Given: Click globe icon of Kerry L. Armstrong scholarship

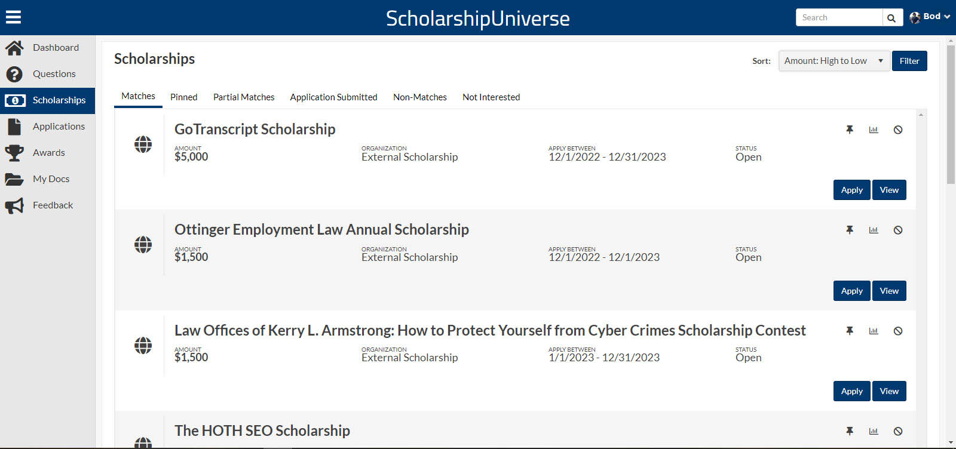Looking at the screenshot, I should (143, 345).
